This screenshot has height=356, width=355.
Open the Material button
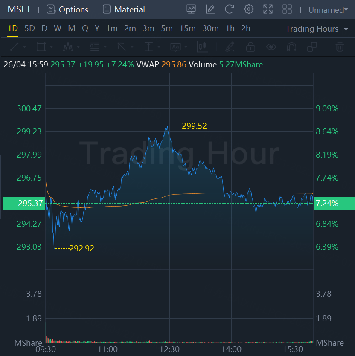(x=124, y=9)
